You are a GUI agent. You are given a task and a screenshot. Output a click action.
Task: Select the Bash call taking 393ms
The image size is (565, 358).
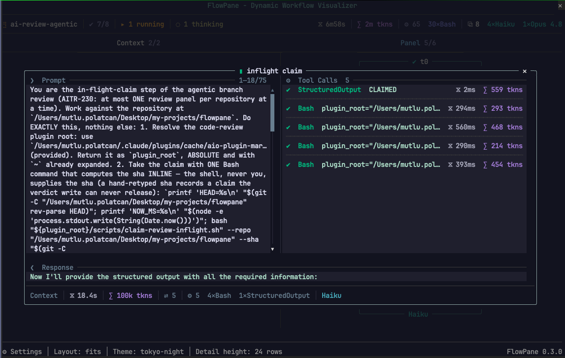(404, 164)
